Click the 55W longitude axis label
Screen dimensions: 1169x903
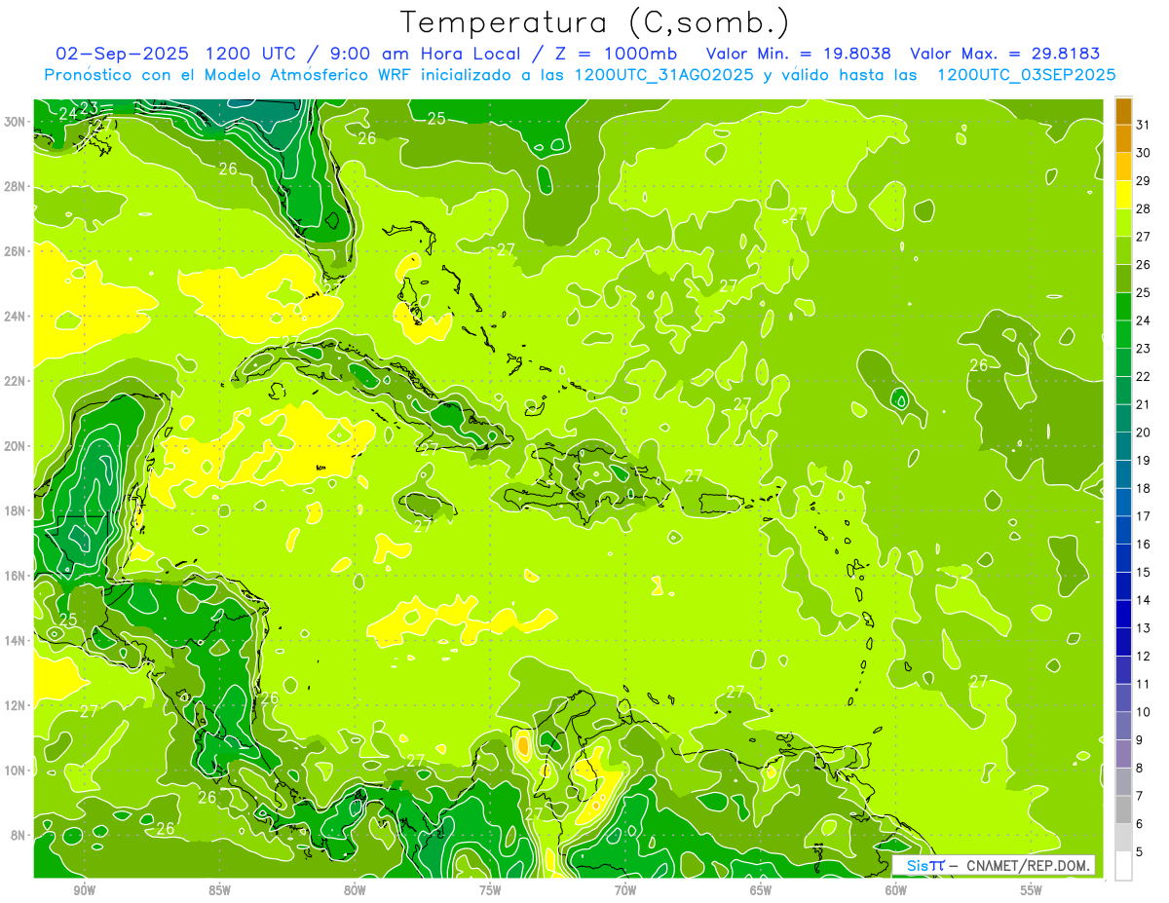[1031, 890]
